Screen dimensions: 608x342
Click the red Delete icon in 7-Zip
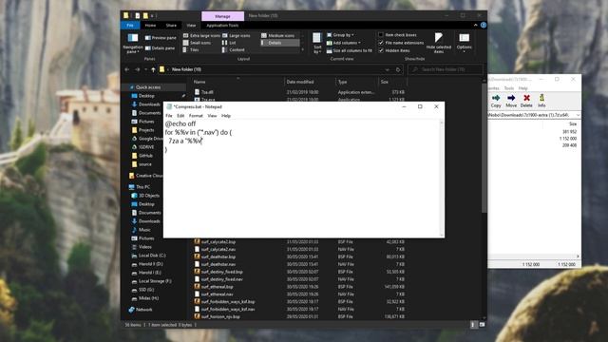tap(526, 101)
